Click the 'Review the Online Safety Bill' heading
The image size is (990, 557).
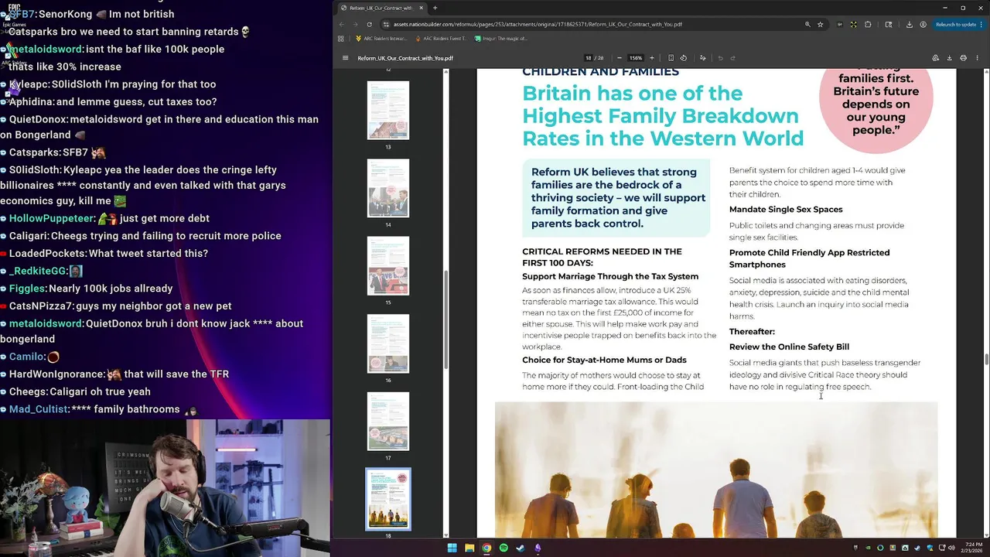[789, 347]
